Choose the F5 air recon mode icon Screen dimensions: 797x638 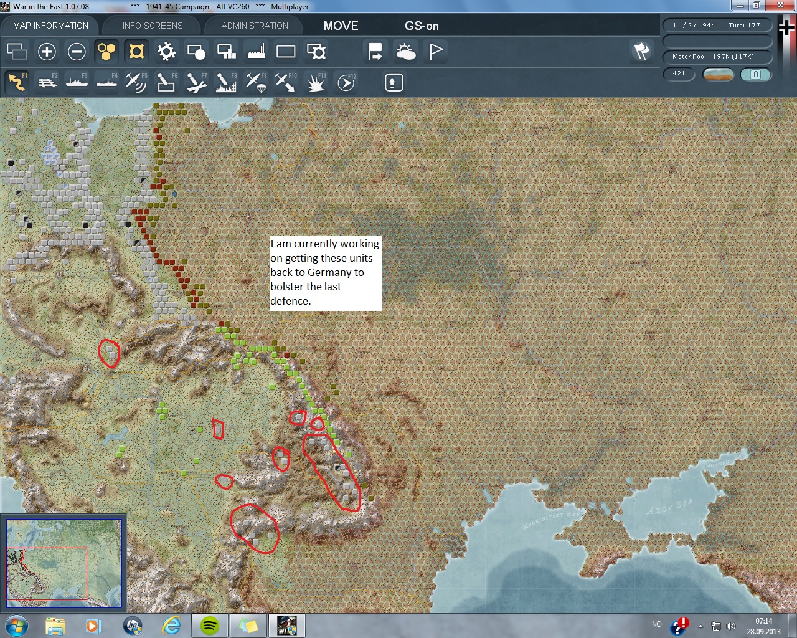click(x=136, y=82)
